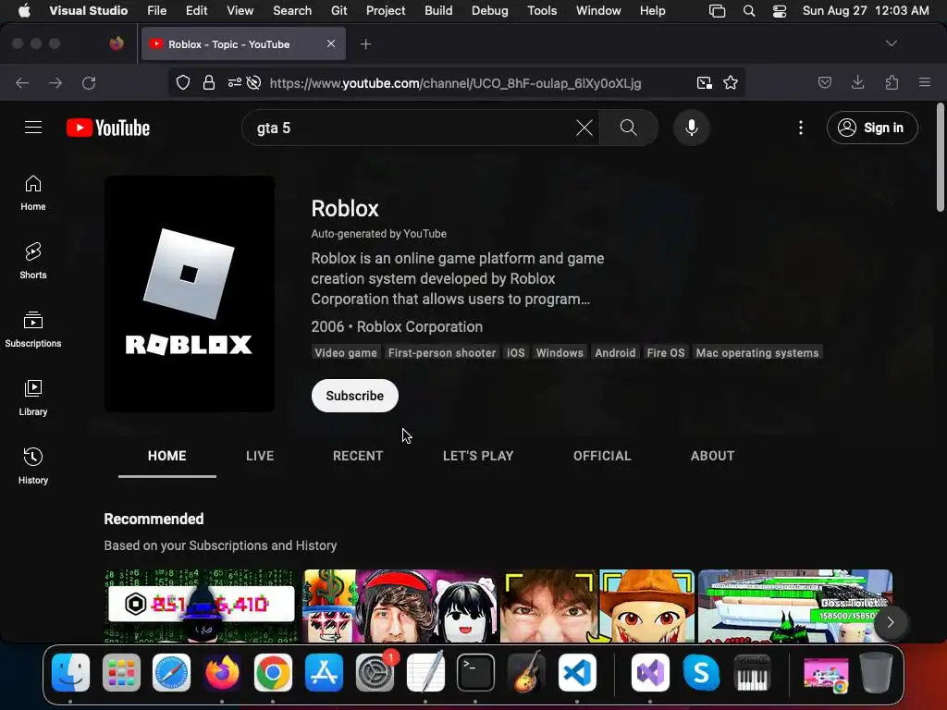Switch to RECENT channel tab
This screenshot has width=947, height=710.
pos(358,456)
